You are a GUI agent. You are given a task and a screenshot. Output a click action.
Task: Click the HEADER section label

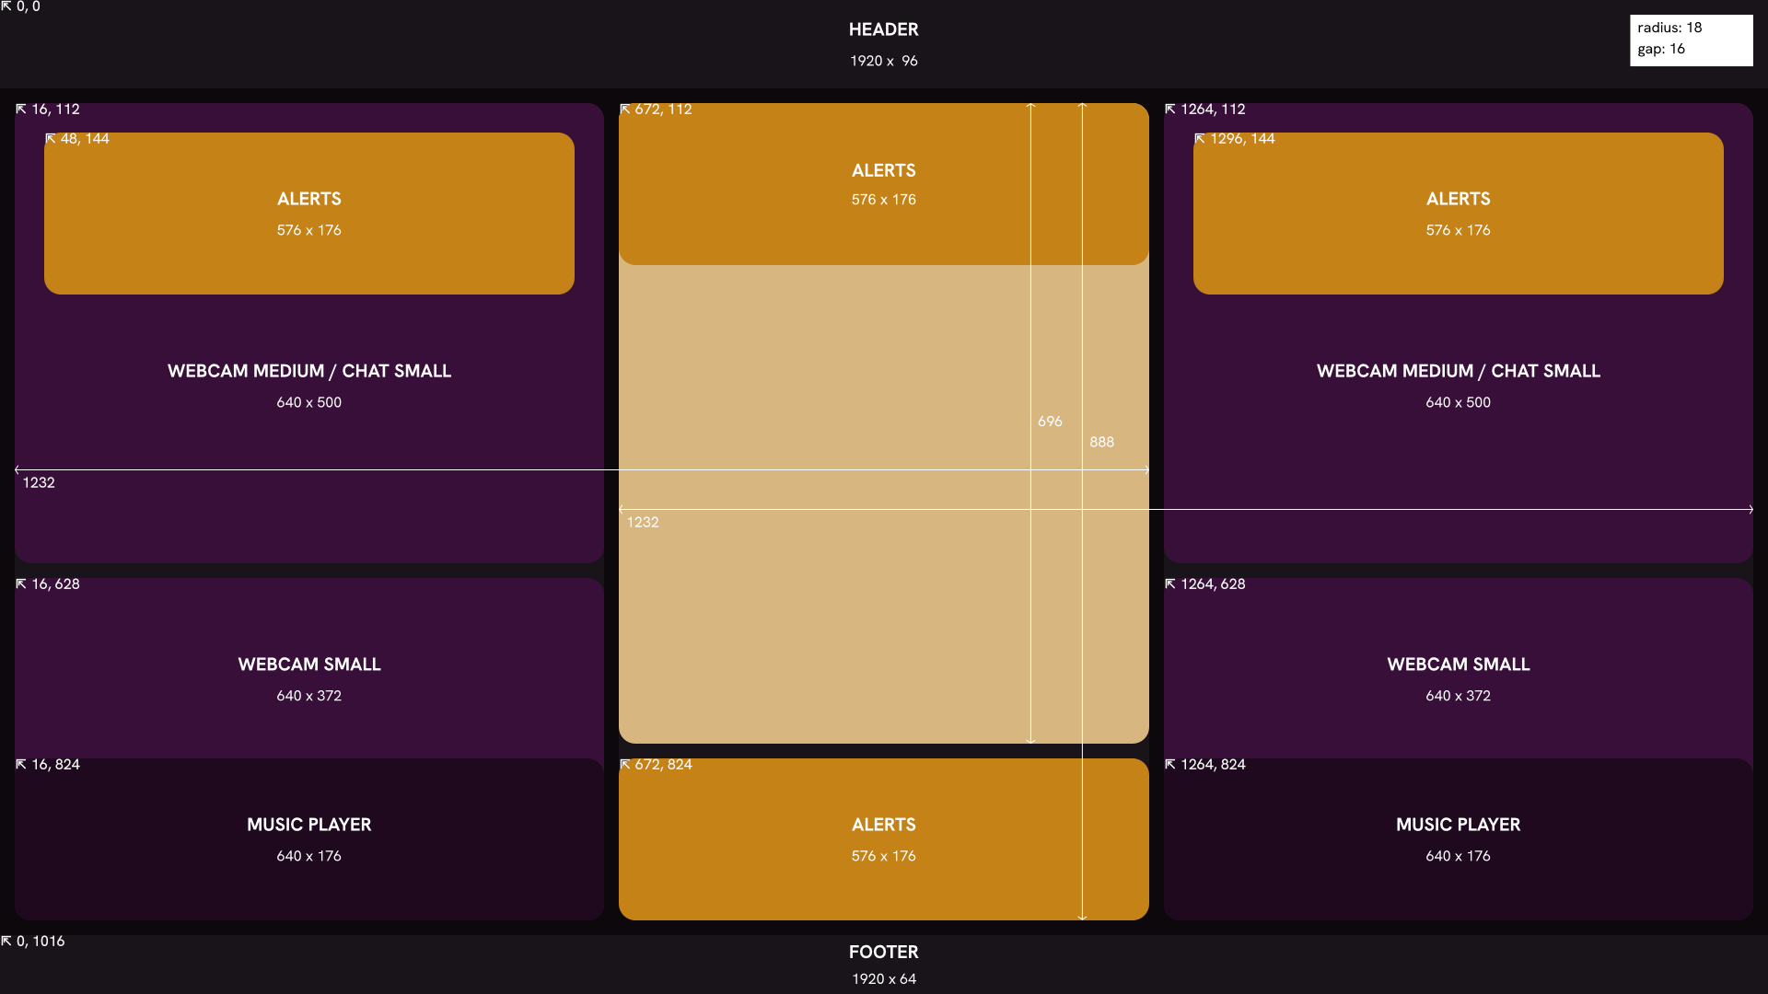tap(883, 29)
